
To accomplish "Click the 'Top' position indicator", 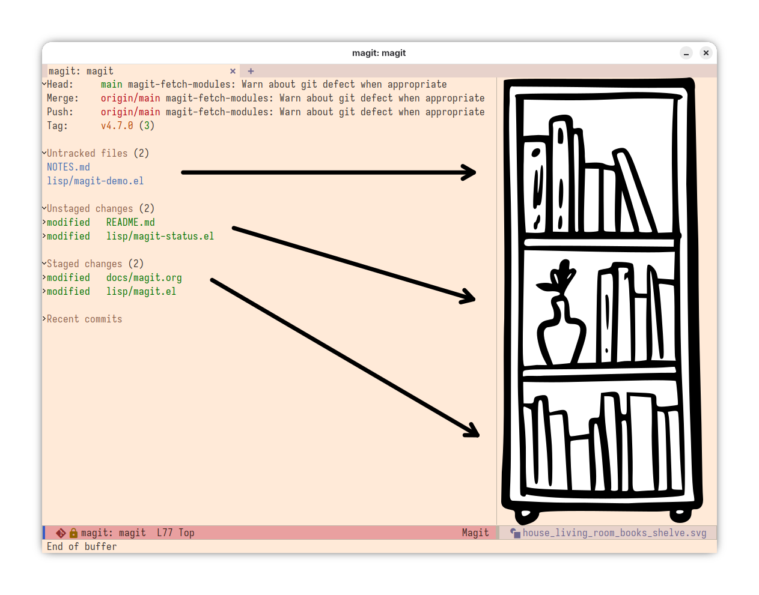I will pos(186,533).
